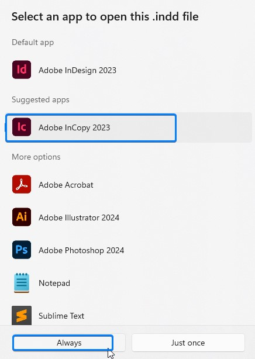Select Adobe Illustrator 2024 entry

(x=128, y=218)
